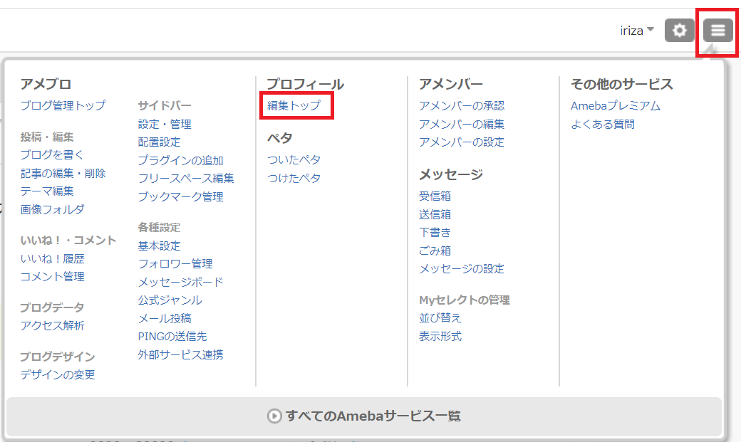Click the play icon beside すべてのAmebaサービス一覧

pyautogui.click(x=274, y=416)
